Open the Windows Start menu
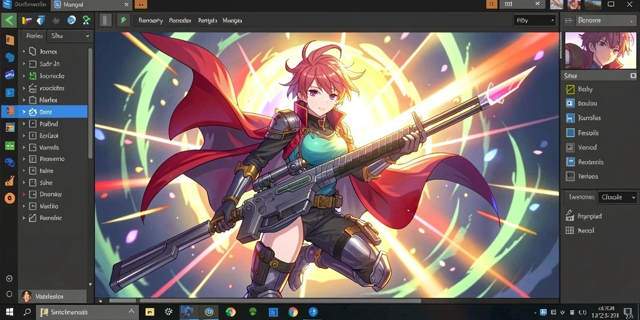The image size is (640, 320). pyautogui.click(x=9, y=312)
